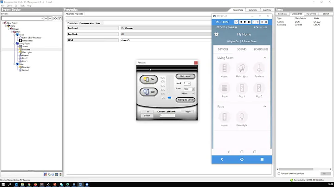The image size is (334, 187).
Task: Select Lutron LEAP Processor in the tree
Action: point(32,37)
